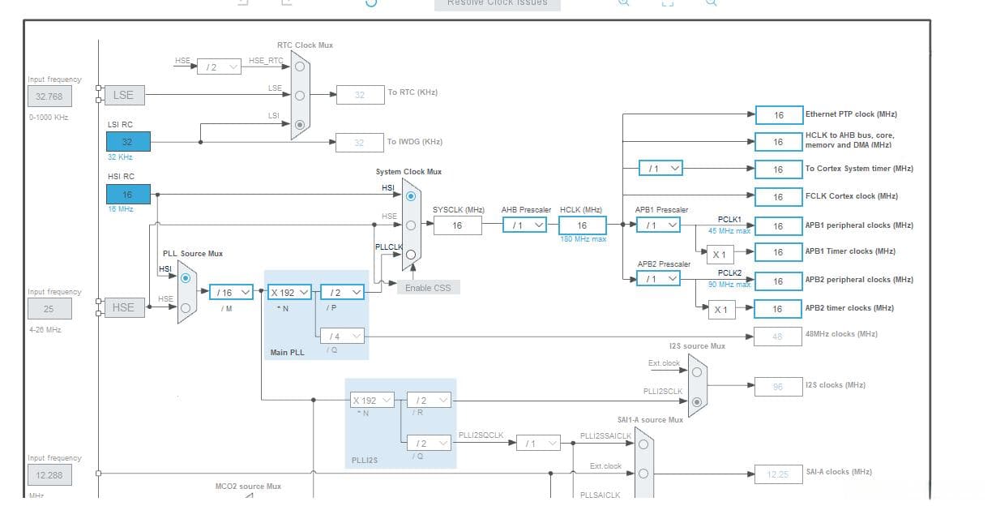Click the HSE input frequency field showing 25
This screenshot has height=506, width=996.
pyautogui.click(x=49, y=309)
